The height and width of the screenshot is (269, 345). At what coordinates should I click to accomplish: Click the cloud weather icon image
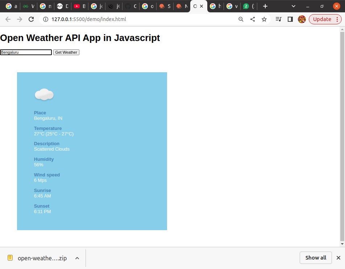tap(44, 94)
